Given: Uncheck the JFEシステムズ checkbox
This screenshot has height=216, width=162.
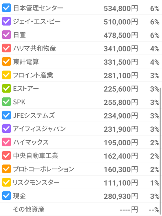Looking at the screenshot, I should click(x=6, y=115).
